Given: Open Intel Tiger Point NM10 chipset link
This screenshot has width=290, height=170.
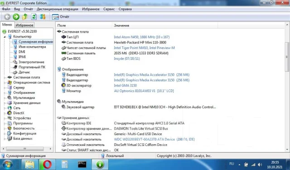Looking at the screenshot, I should click(144, 48).
